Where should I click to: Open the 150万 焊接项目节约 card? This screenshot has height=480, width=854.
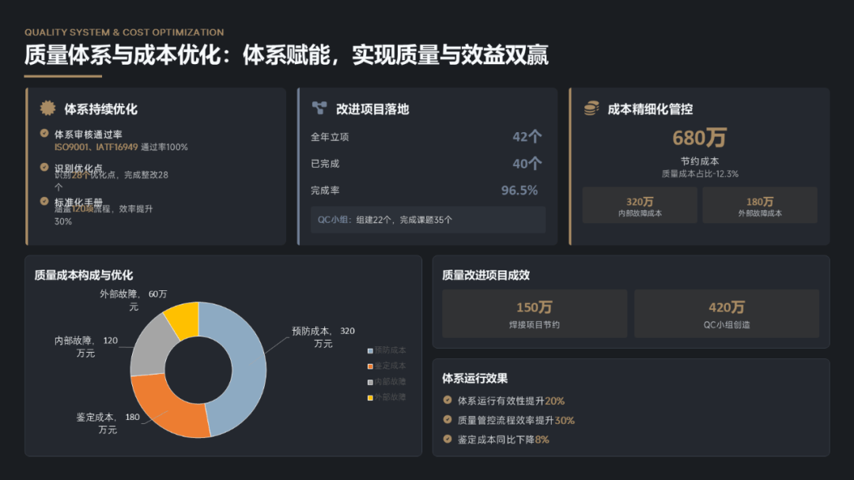click(535, 314)
